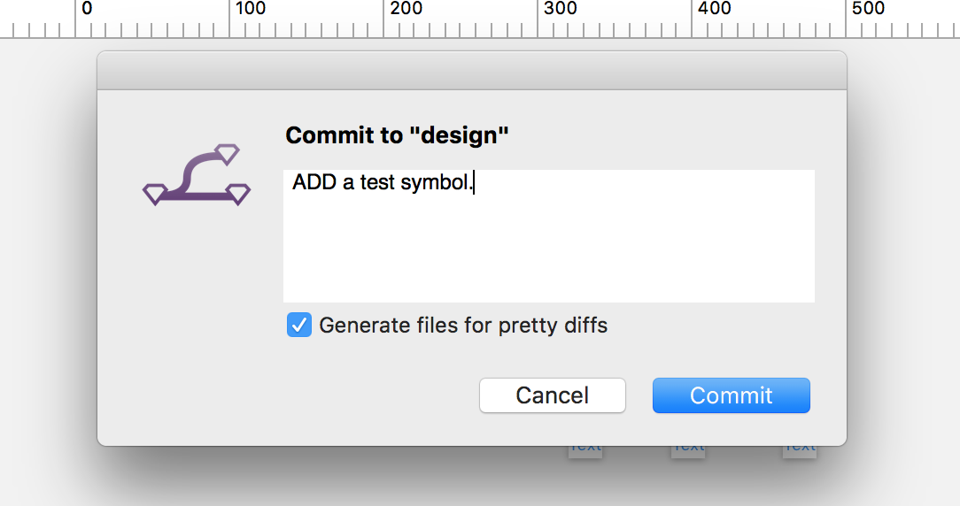This screenshot has height=506, width=960.
Task: Select the rightmost Text layer below the dialog
Action: pos(800,451)
